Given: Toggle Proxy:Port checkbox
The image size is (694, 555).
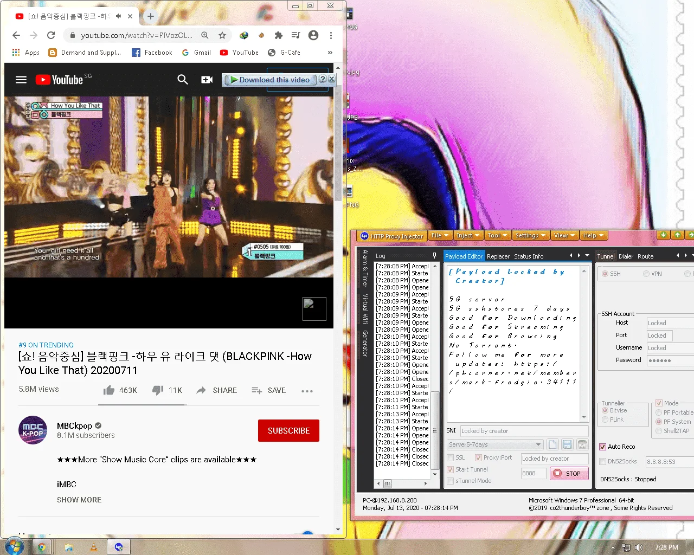Looking at the screenshot, I should [478, 458].
